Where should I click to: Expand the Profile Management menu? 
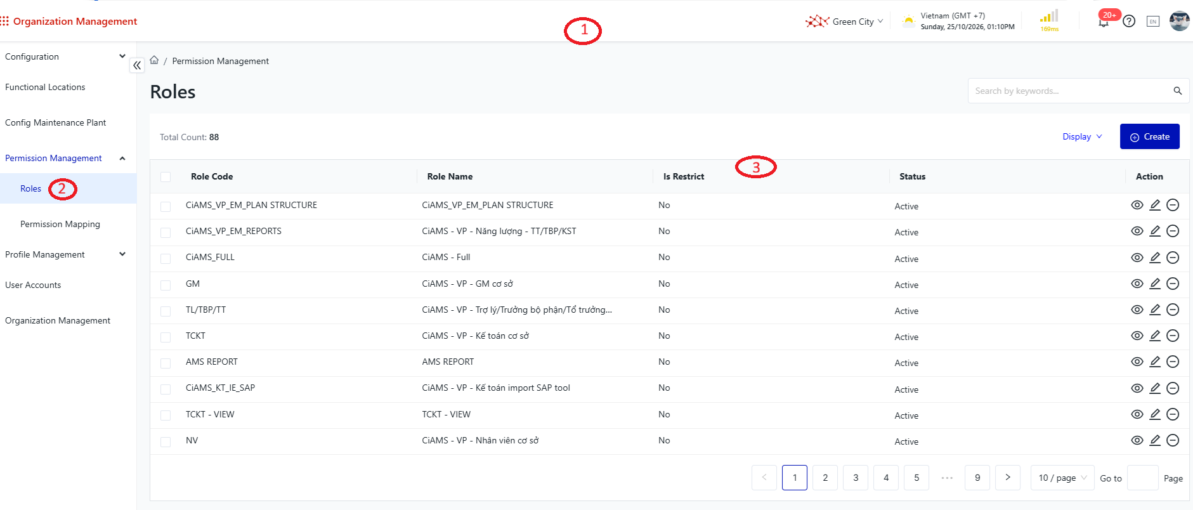point(65,254)
